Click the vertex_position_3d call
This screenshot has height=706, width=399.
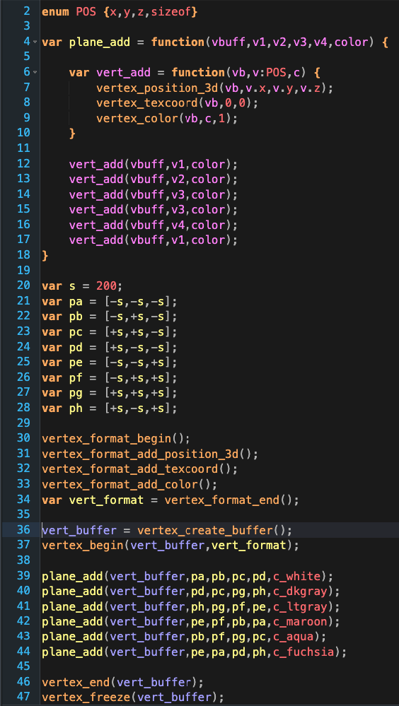click(157, 88)
